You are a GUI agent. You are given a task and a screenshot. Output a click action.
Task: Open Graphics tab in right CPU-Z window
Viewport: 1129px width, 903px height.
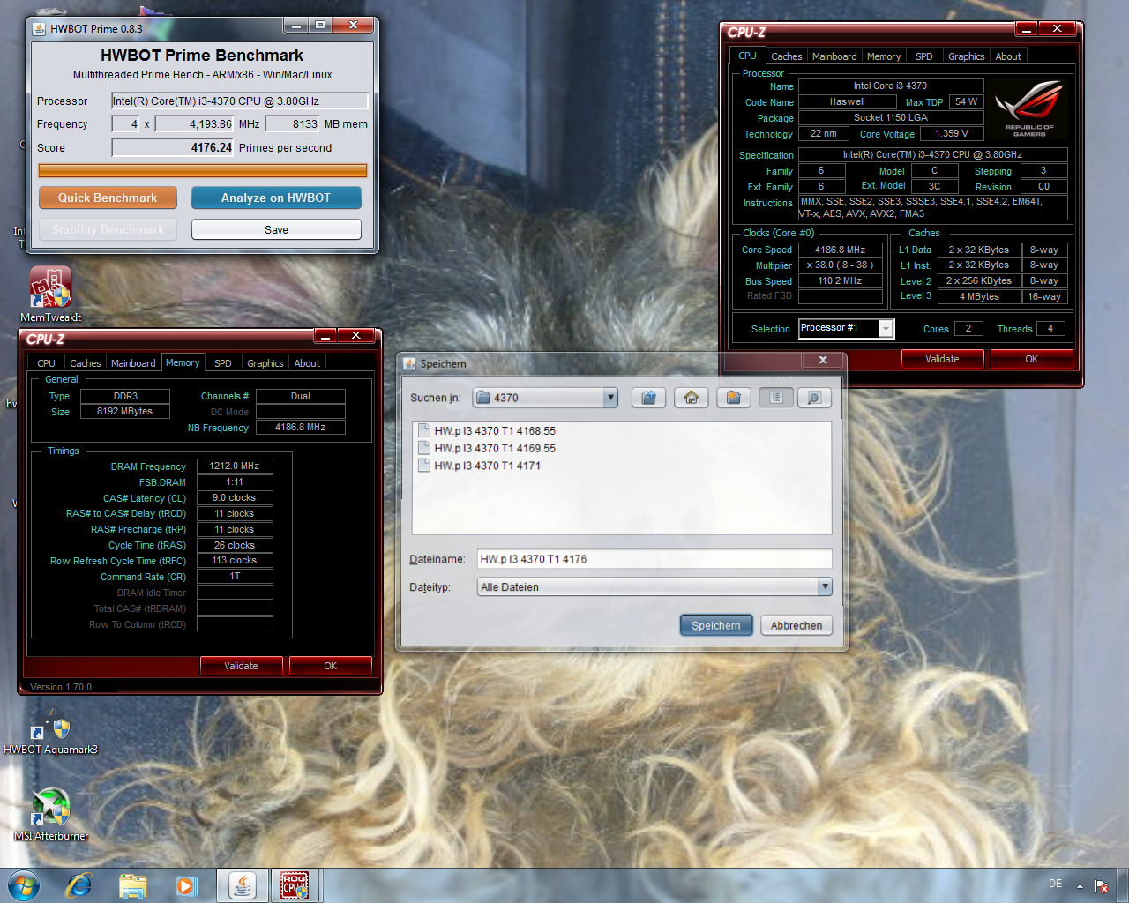click(x=967, y=56)
